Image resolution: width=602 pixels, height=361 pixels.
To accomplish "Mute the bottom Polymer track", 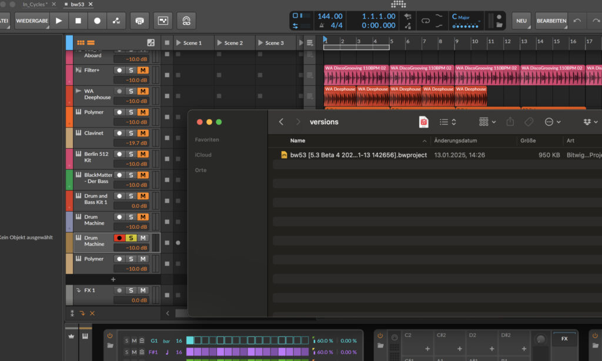I will point(143,259).
